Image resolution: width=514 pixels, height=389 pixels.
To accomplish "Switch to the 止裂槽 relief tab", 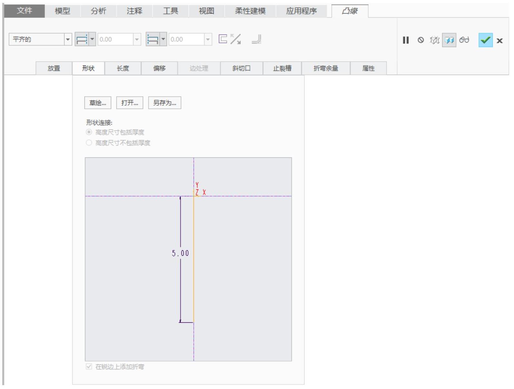I will (x=282, y=68).
